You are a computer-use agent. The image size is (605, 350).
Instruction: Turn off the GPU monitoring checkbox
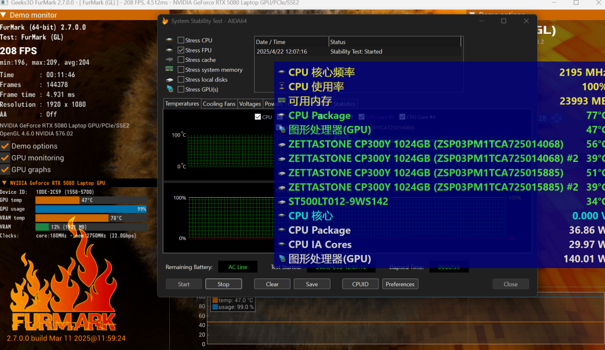coord(5,158)
